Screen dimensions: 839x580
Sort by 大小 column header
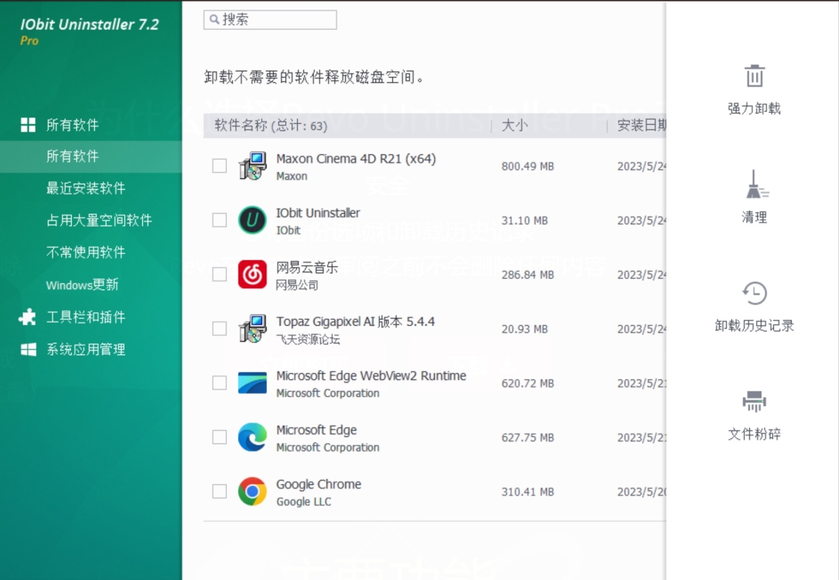click(x=515, y=125)
